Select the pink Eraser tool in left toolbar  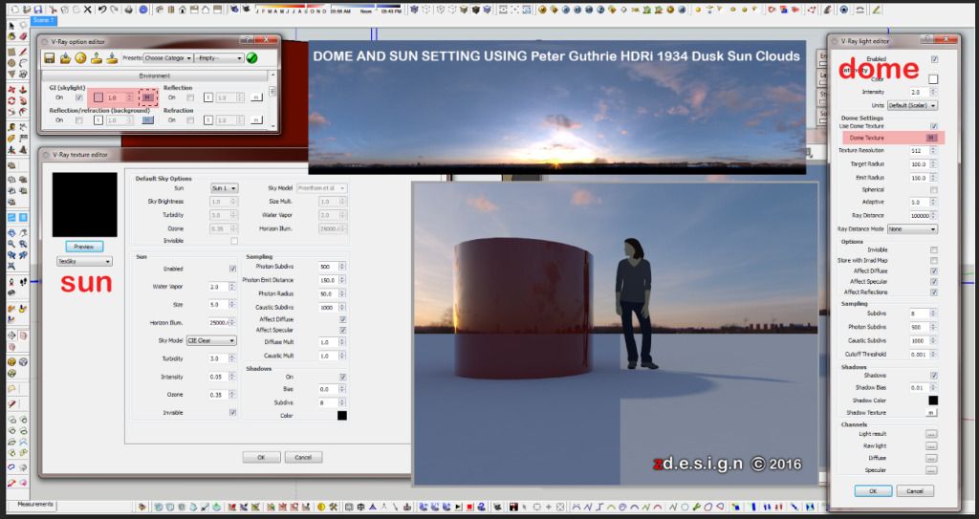[x=23, y=36]
